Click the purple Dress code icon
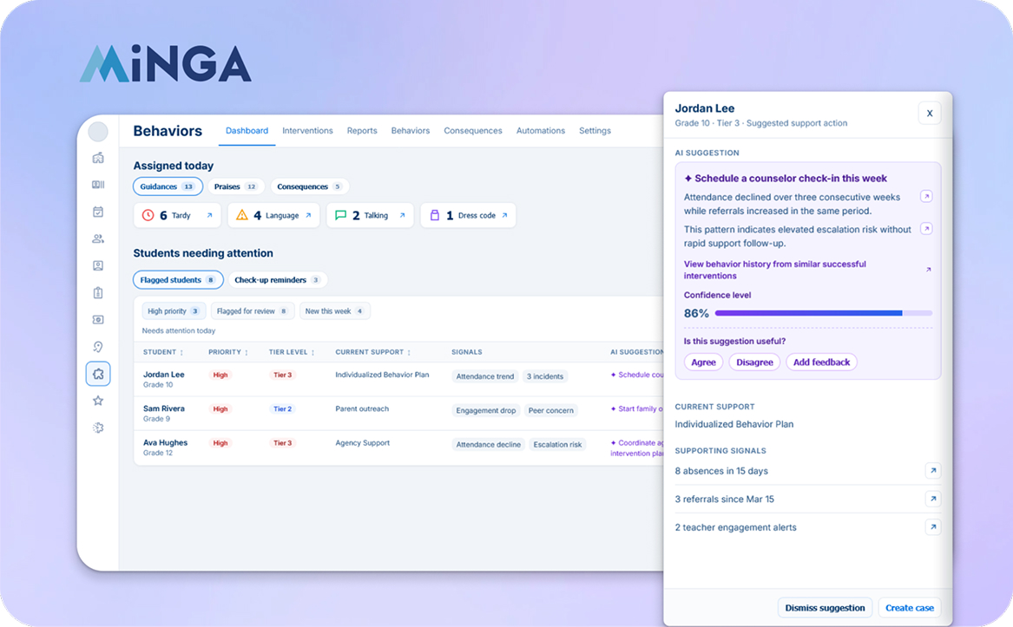 coord(435,215)
